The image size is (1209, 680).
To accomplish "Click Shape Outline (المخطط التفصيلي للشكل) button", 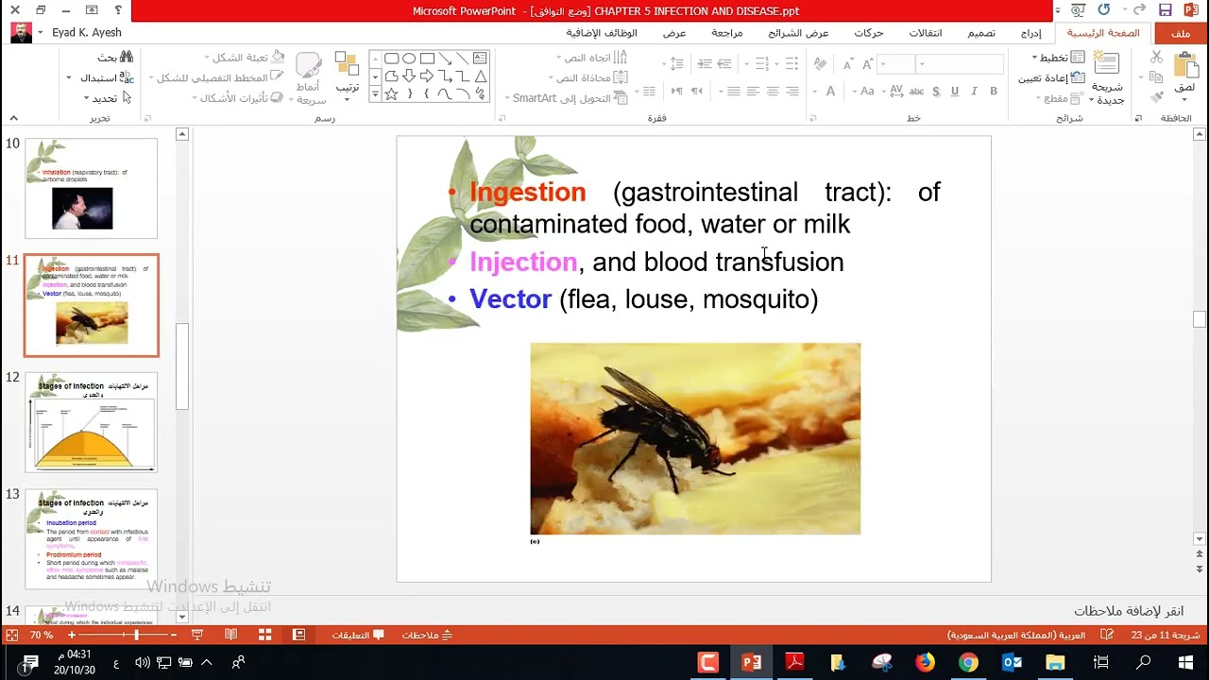I will click(217, 77).
